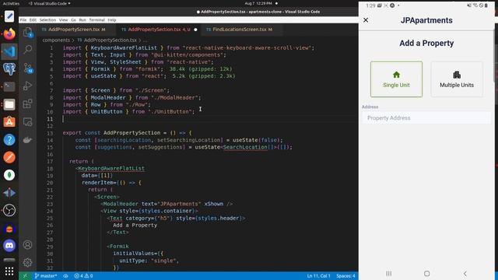Open Remote Explorer in activity bar
This screenshot has height=280, width=498.
pyautogui.click(x=28, y=122)
